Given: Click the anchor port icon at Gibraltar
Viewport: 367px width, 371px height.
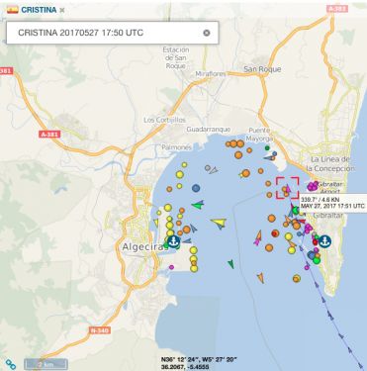Looking at the screenshot, I should 324,241.
